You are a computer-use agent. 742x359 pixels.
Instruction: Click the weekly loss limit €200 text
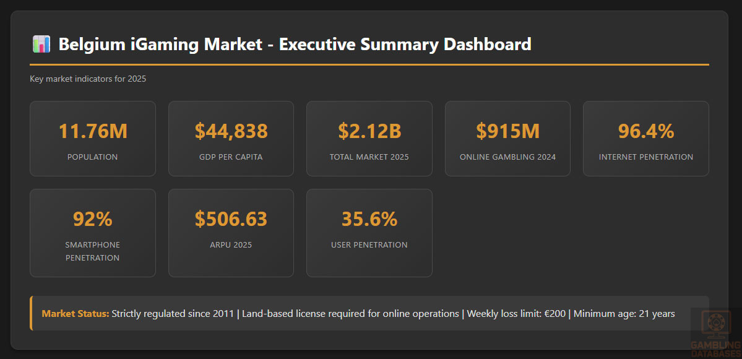(x=516, y=314)
